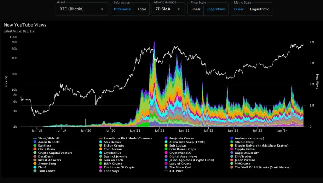Set Price Scale to Linear
Screen dimensions: 323x183
click(x=196, y=9)
